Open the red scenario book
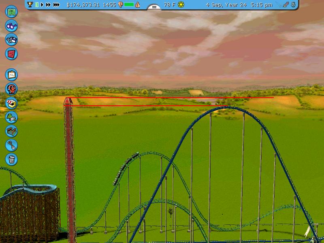The image size is (324, 243). coord(11,54)
